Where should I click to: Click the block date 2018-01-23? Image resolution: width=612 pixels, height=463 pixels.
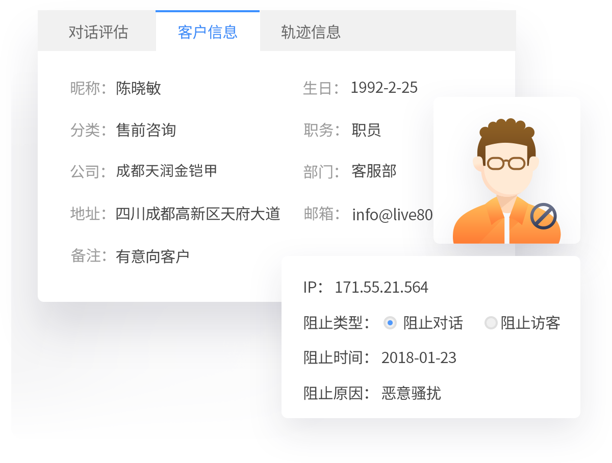pos(419,358)
